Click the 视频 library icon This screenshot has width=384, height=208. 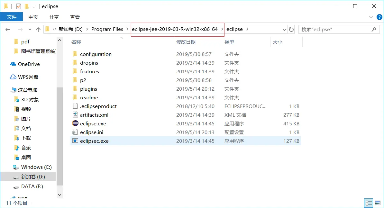(x=17, y=109)
